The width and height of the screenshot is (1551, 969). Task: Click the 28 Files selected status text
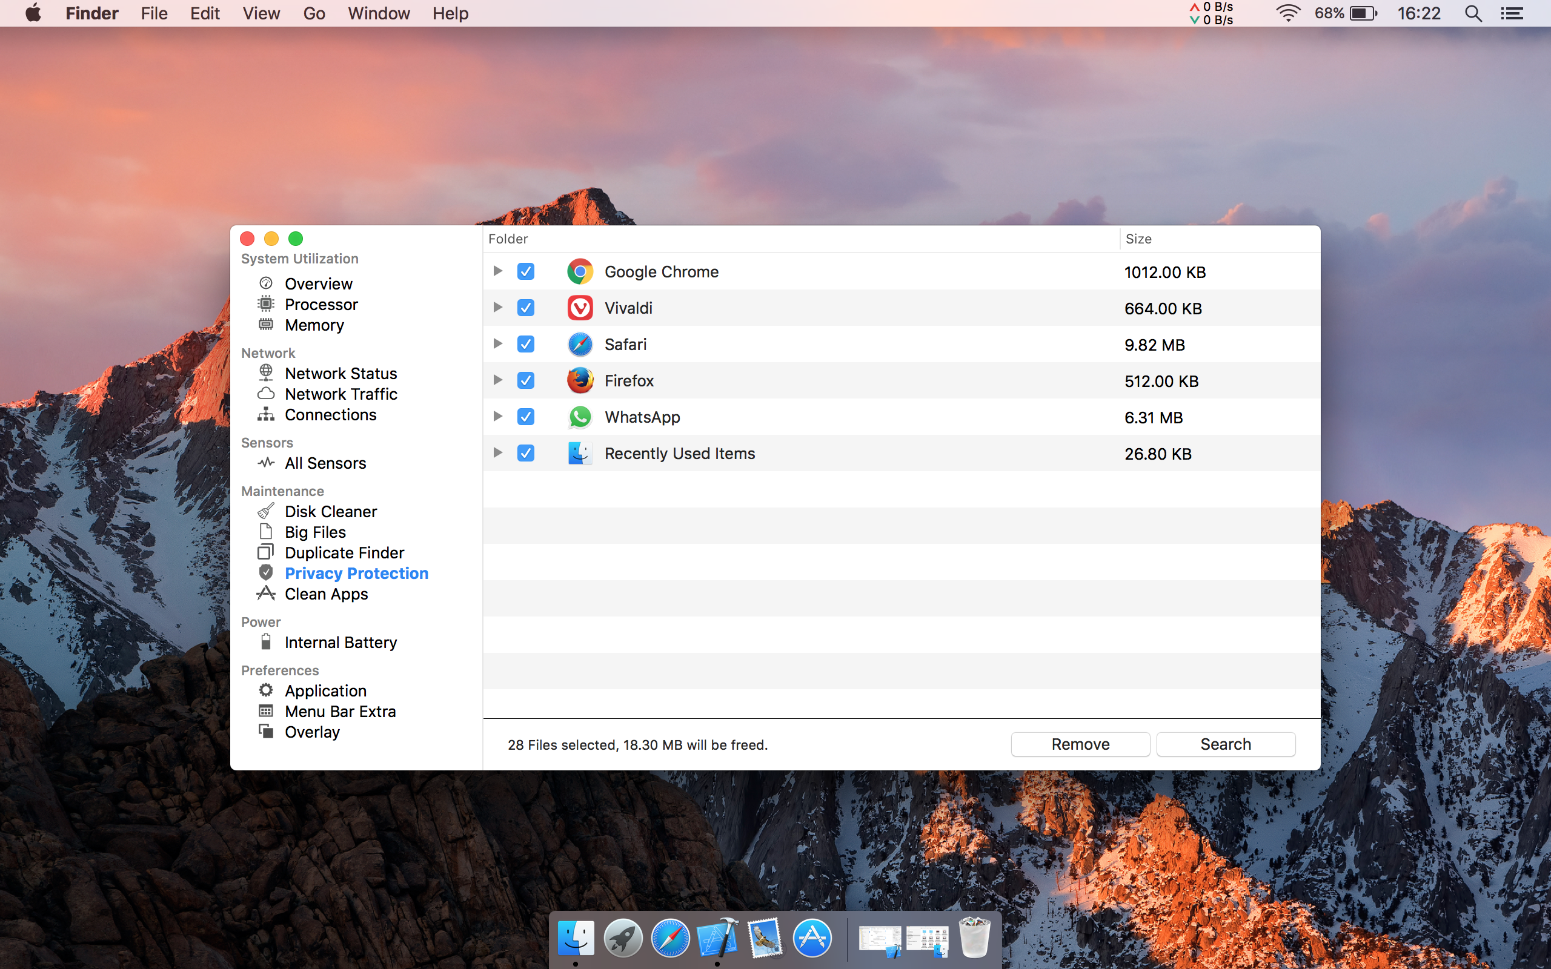pos(637,745)
